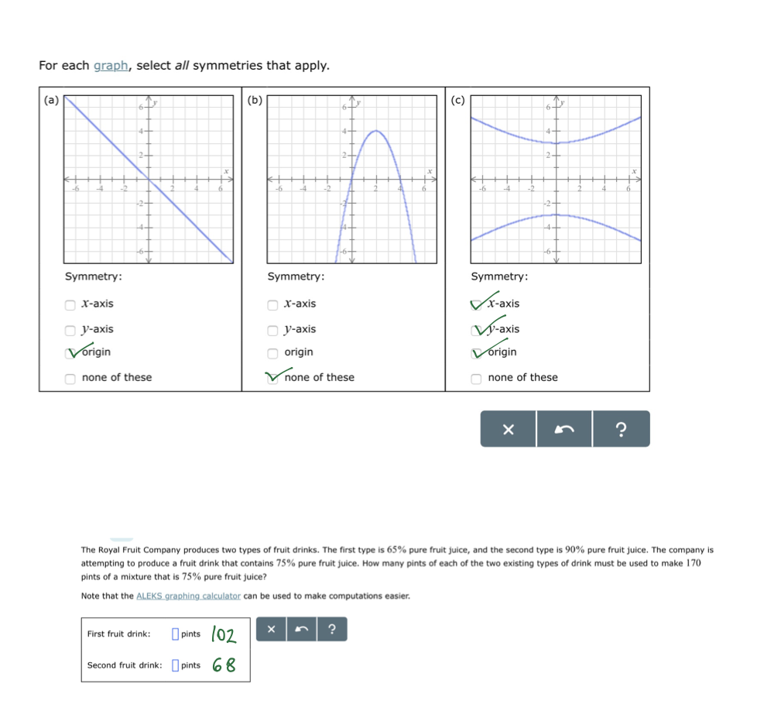774x728 pixels.
Task: Click the clear X button below the graphs
Action: point(508,429)
